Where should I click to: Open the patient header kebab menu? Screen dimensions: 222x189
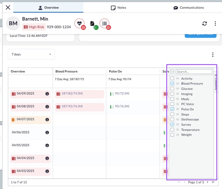[215, 24]
